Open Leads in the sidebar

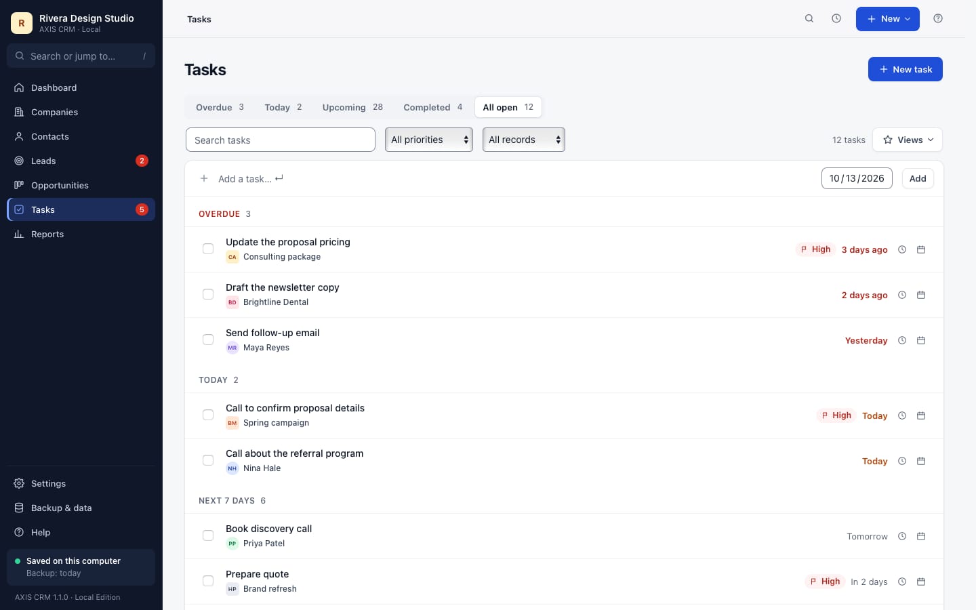81,161
